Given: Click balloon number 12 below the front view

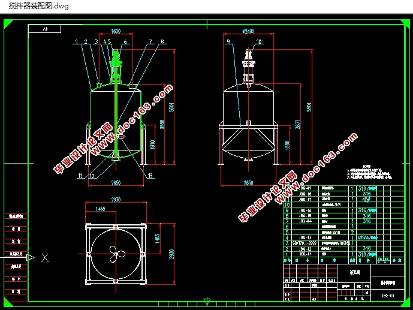Looking at the screenshot, I should (92, 176).
